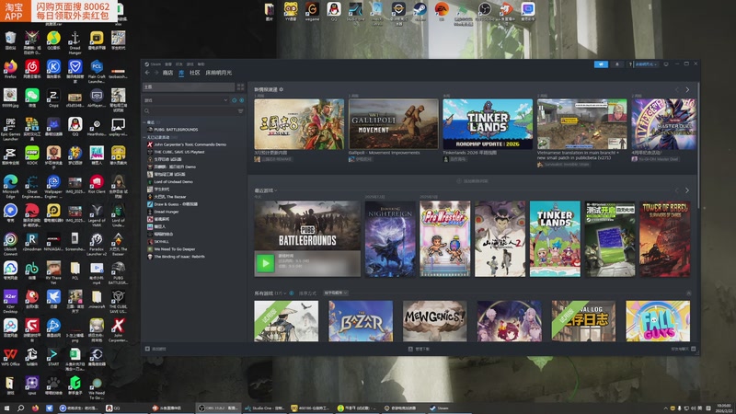Select We Need To Go Deeper in list

174,249
